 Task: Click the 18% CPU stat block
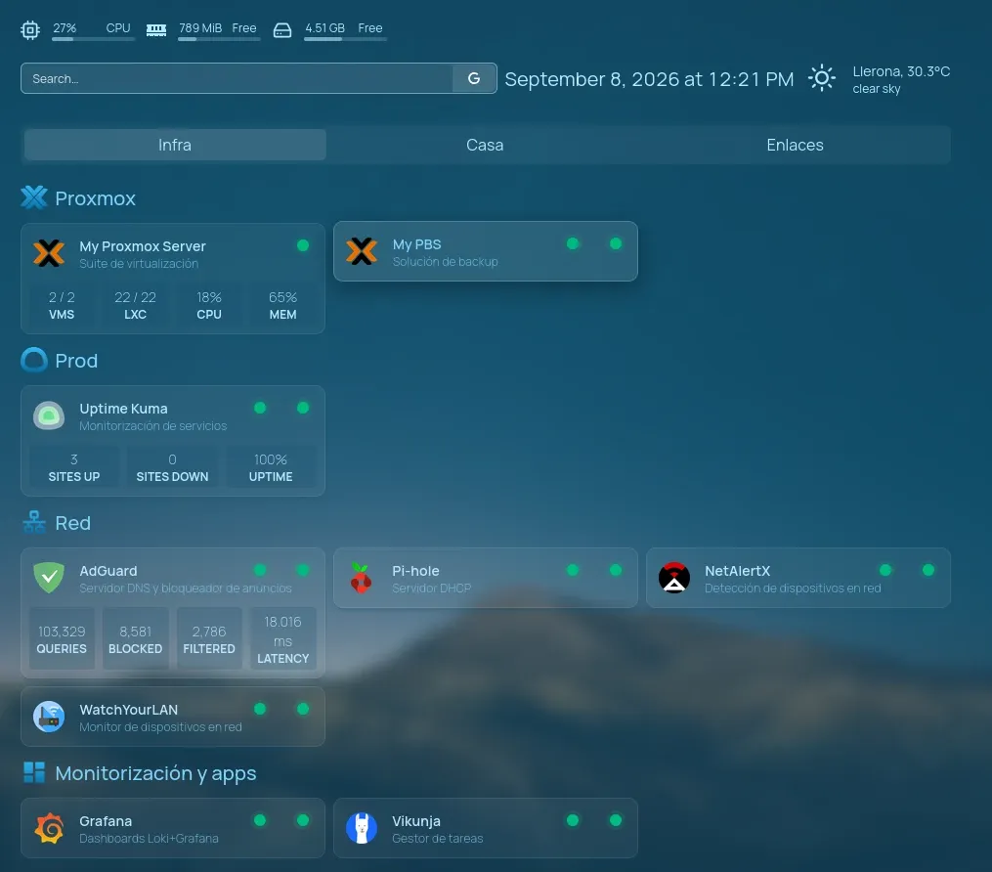coord(209,306)
